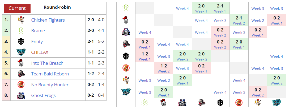Open Week 2 link under the 2-1 result
The image size is (289, 109).
click(x=239, y=23)
